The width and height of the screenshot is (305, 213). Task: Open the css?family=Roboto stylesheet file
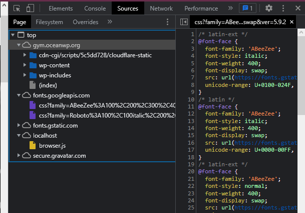pos(107,116)
